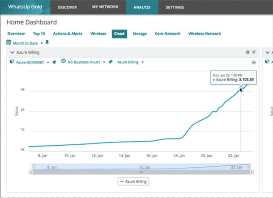Switch to the Actions & Alerts tab
The width and height of the screenshot is (273, 198).
tap(68, 34)
